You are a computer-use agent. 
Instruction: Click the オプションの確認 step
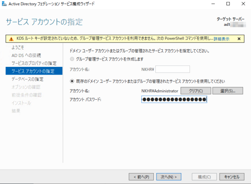pyautogui.click(x=26, y=87)
